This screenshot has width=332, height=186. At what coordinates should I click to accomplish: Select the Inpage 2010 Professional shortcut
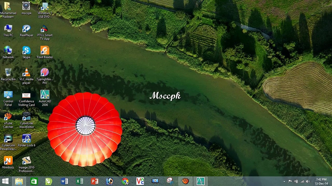(26, 165)
